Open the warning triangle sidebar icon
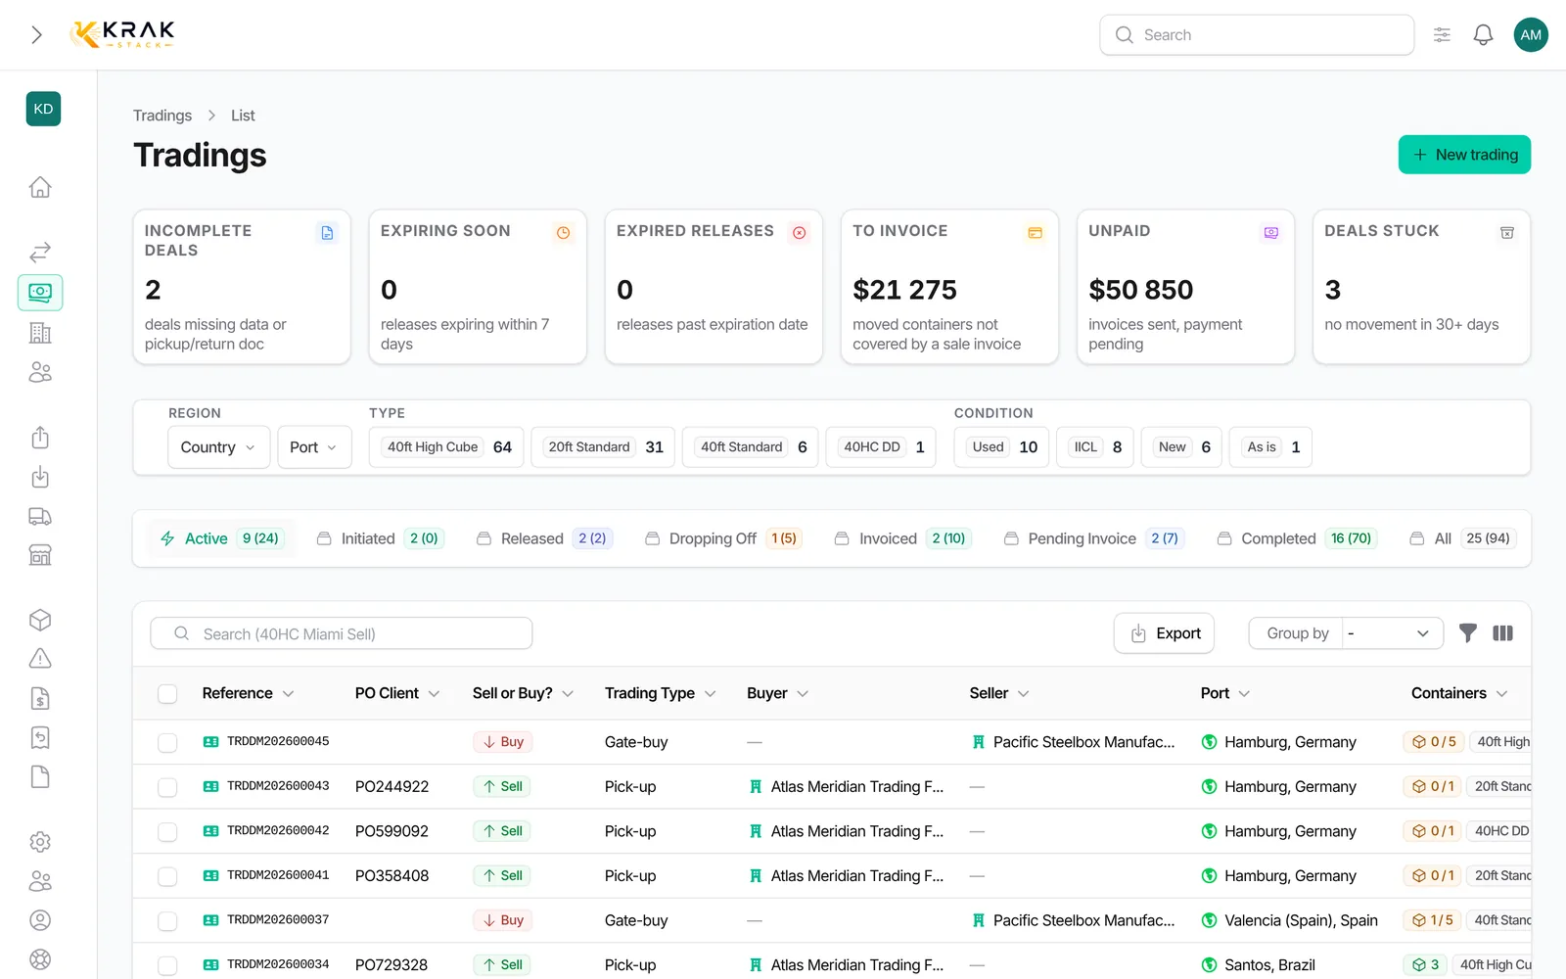The width and height of the screenshot is (1566, 979). pyautogui.click(x=40, y=659)
